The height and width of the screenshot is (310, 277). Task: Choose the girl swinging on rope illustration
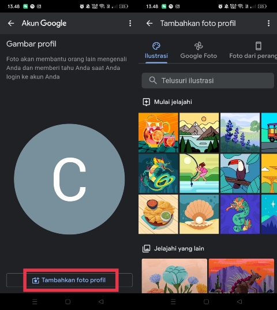199,173
